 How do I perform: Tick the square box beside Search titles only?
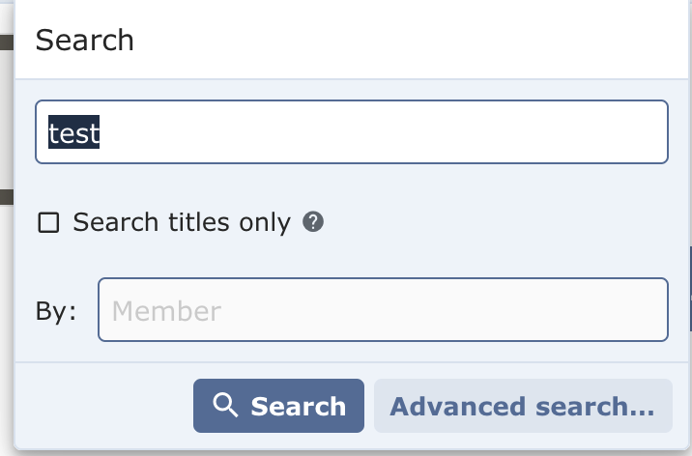[48, 223]
